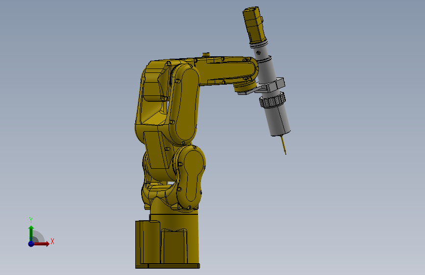Select the gray spindle body below the collar
The height and width of the screenshot is (275, 425).
pyautogui.click(x=277, y=119)
